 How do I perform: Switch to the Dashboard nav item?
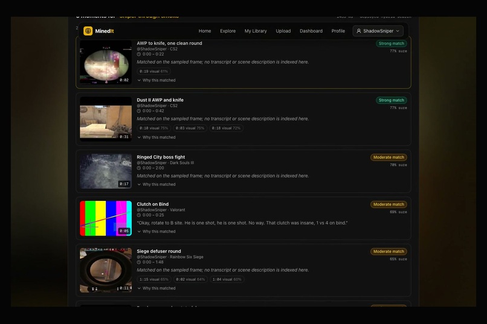pyautogui.click(x=311, y=31)
